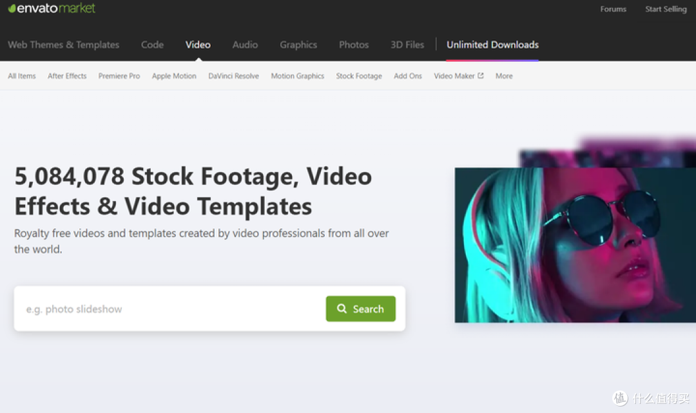Browse Apple Motion templates
696x413 pixels.
click(174, 76)
